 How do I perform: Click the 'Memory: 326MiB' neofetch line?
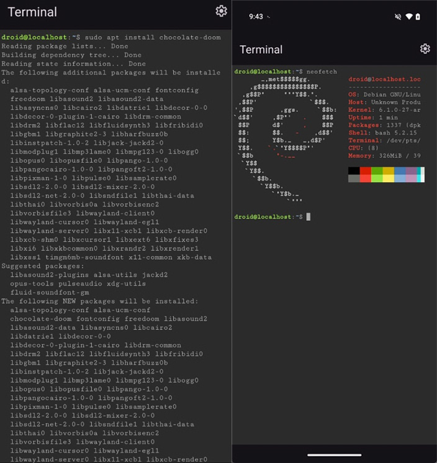coord(384,155)
